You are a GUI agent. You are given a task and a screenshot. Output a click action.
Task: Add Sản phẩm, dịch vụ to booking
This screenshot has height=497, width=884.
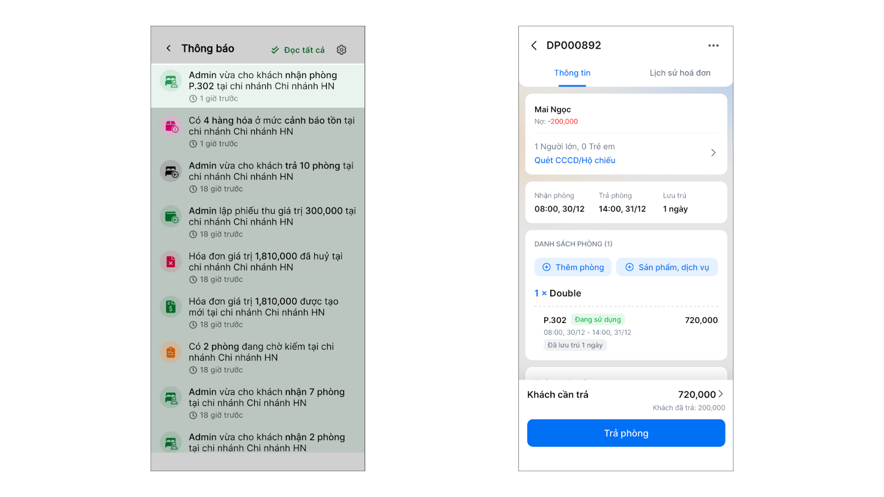[667, 267]
